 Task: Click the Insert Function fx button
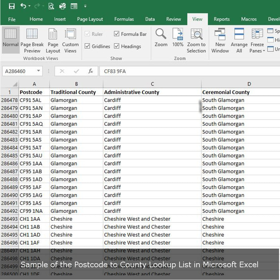tap(91, 71)
